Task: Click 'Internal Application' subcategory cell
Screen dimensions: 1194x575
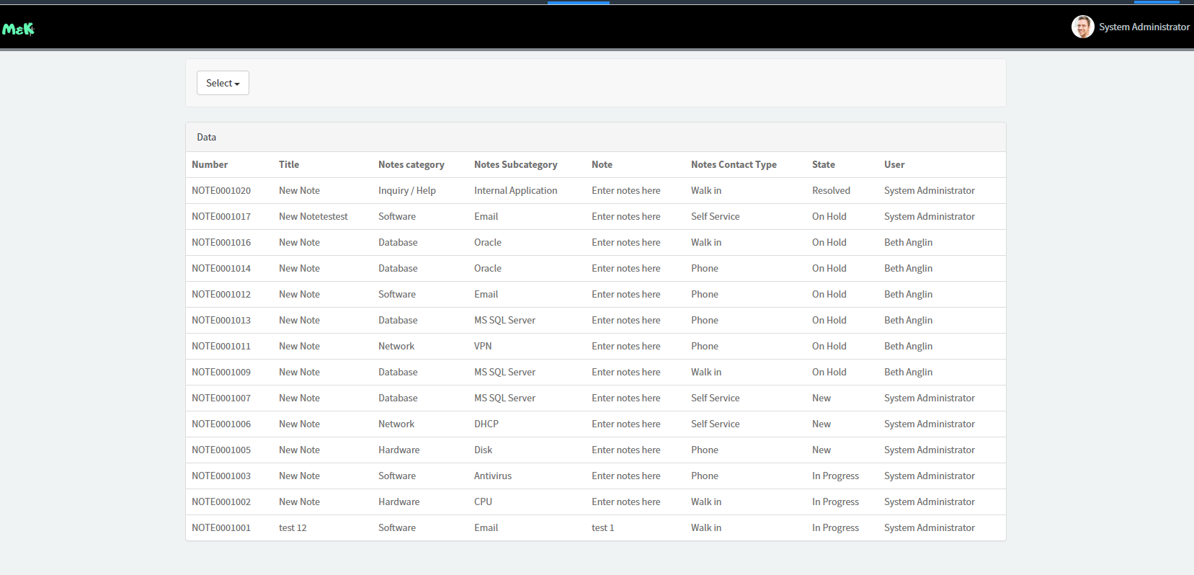Action: (516, 190)
